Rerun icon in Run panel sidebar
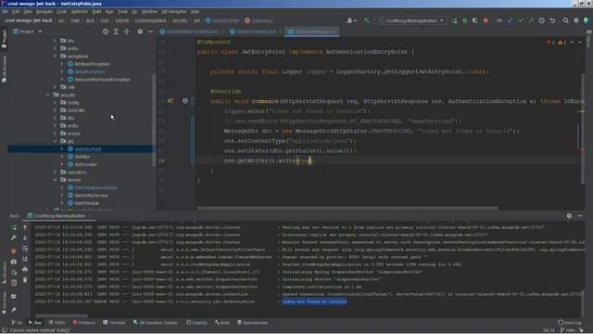 14,227
